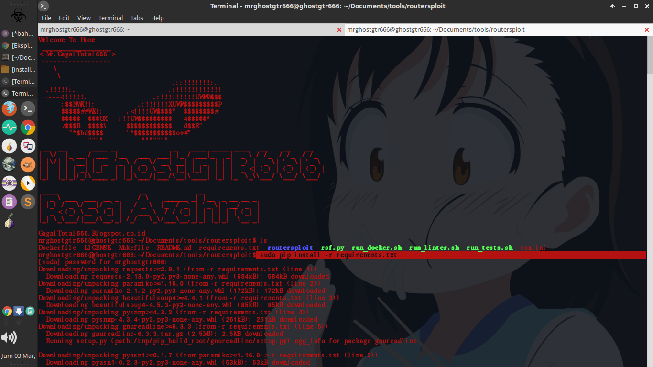The image size is (653, 367).
Task: Click the Downloading pyasn1-0.2.3 line
Action: coord(178,362)
